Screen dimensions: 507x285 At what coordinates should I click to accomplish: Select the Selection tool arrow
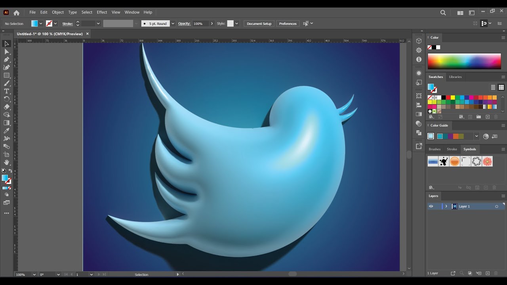(7, 44)
